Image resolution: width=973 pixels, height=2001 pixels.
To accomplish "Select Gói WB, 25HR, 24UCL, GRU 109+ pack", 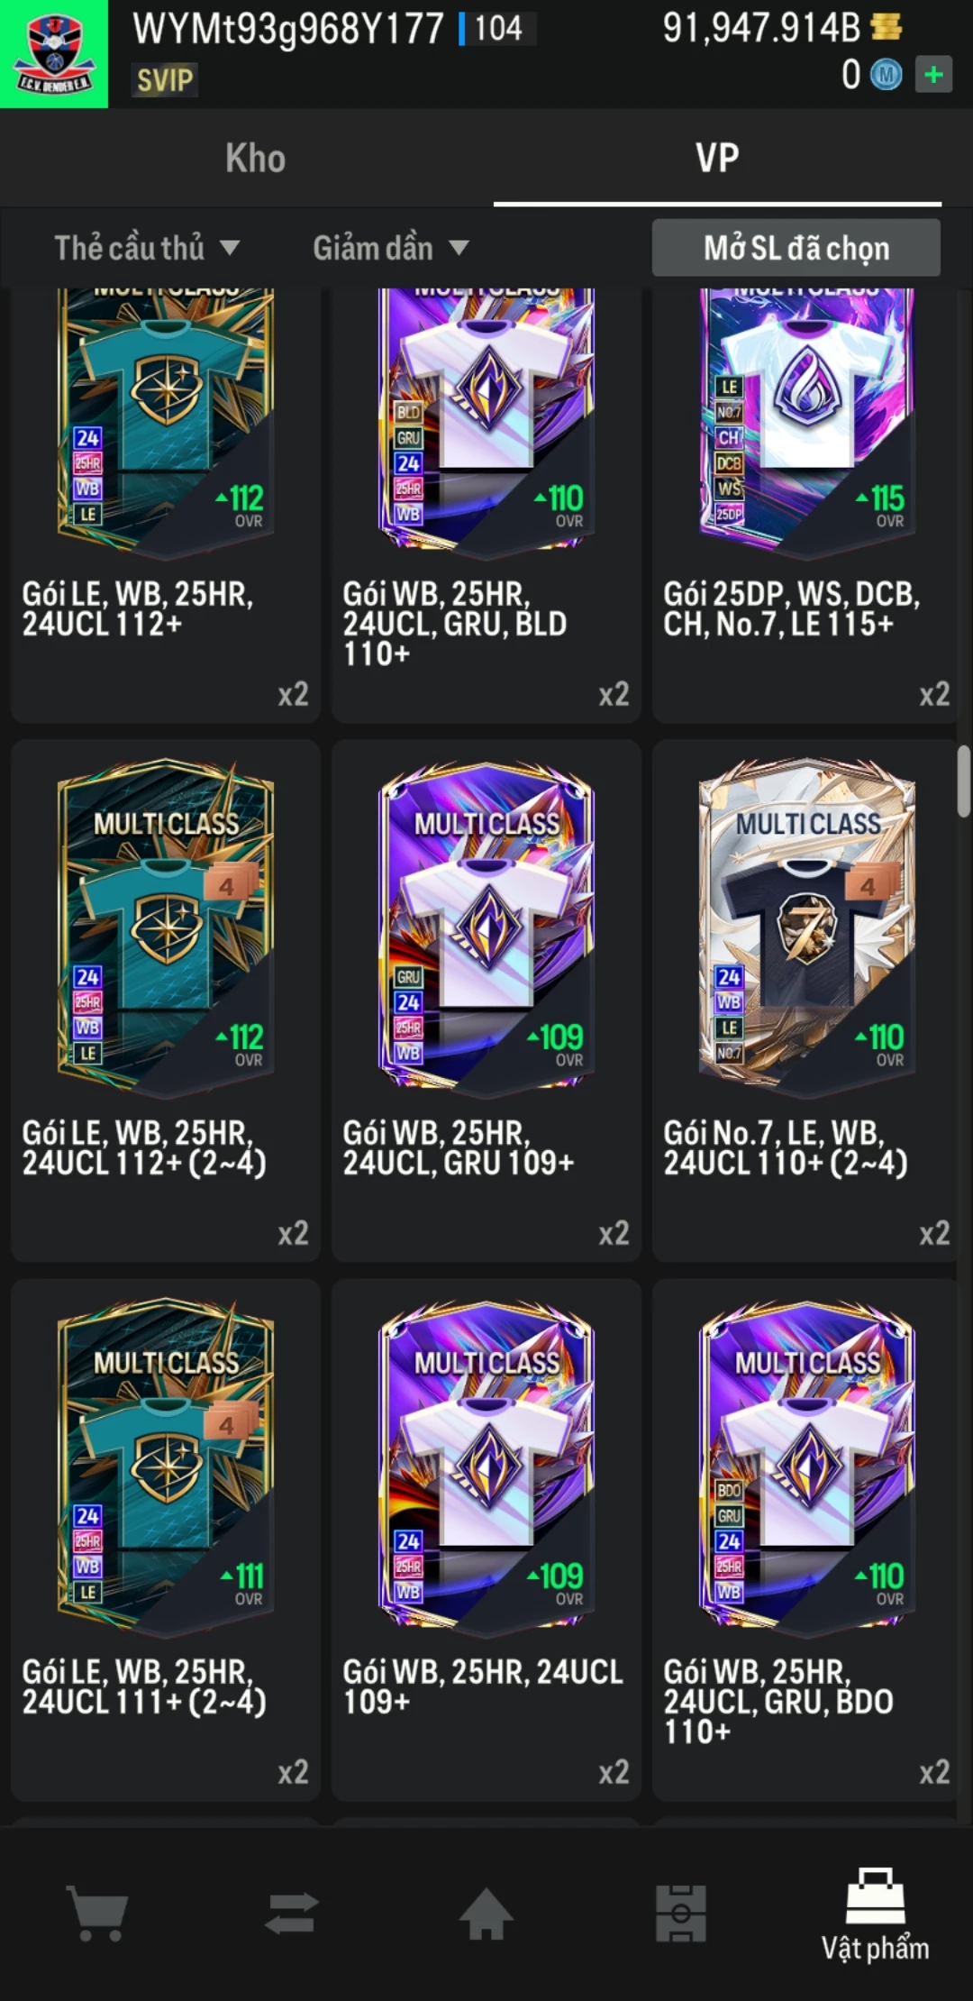I will coord(486,1000).
